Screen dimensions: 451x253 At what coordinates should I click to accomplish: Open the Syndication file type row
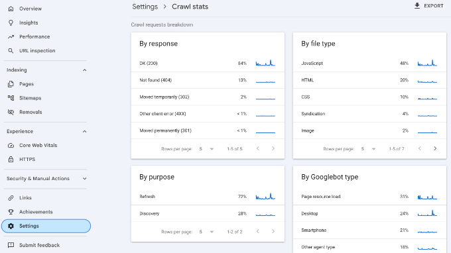(x=369, y=114)
